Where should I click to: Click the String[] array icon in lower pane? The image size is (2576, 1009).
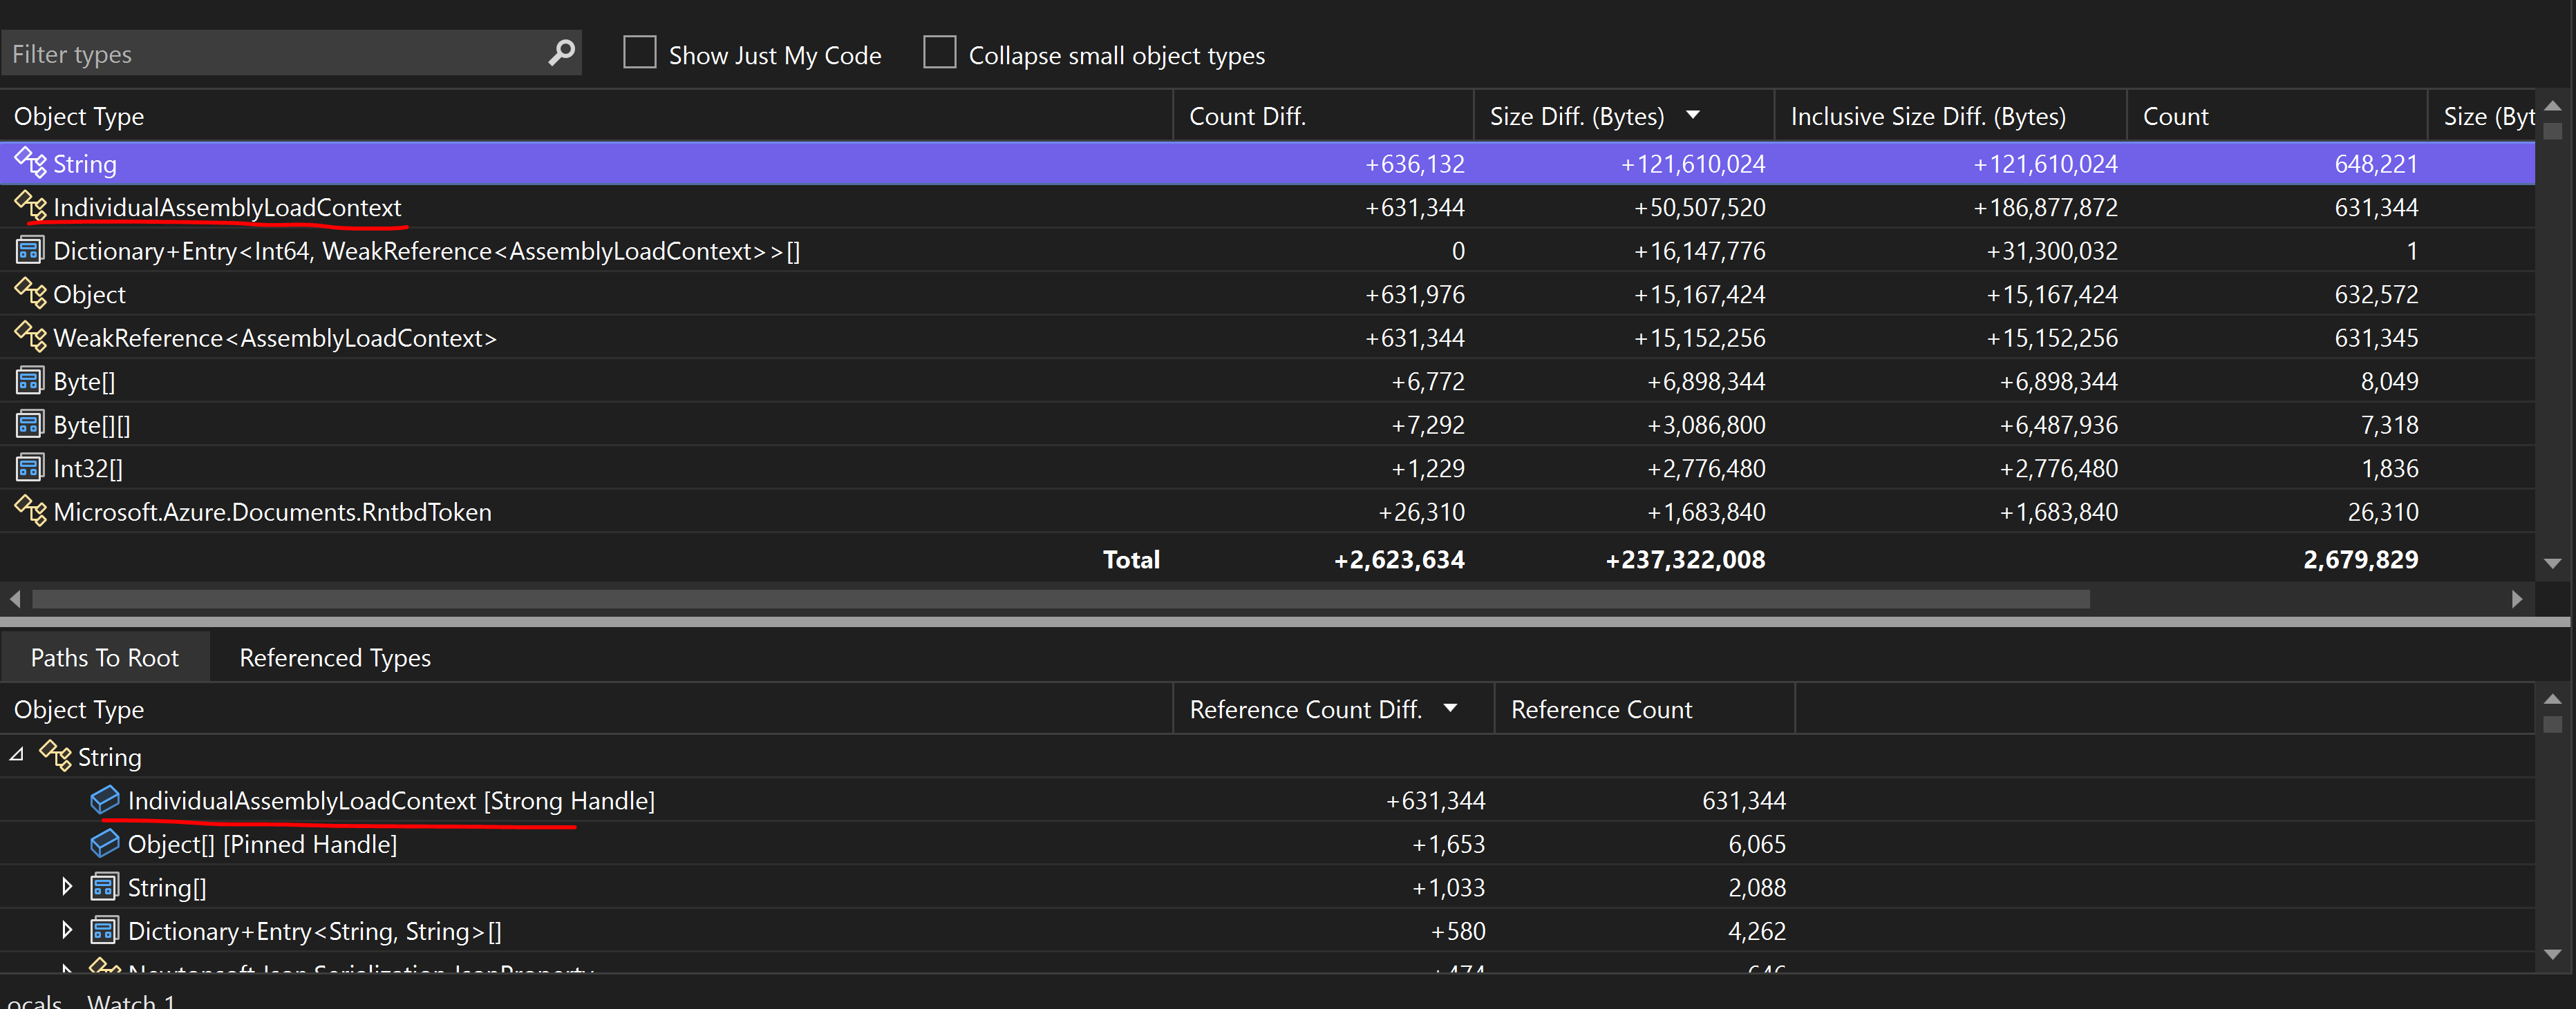105,886
